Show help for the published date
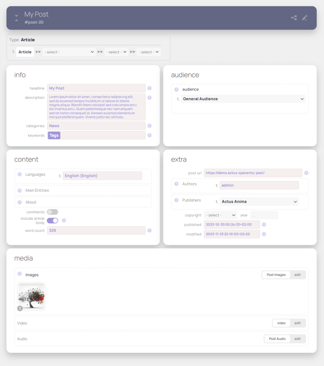The width and height of the screenshot is (324, 366). pos(264,224)
